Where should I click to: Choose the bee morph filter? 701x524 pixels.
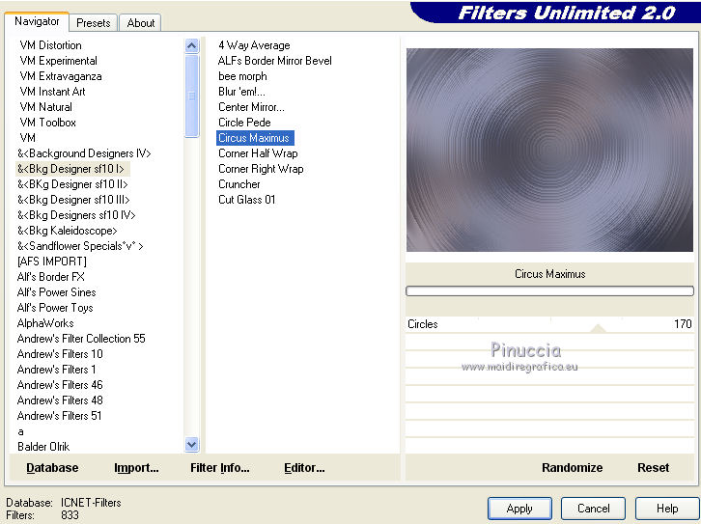[x=242, y=76]
